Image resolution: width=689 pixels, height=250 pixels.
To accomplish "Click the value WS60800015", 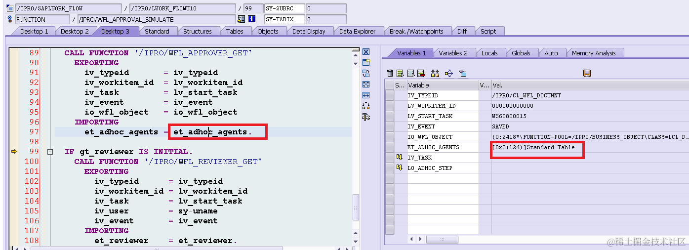I will [509, 116].
